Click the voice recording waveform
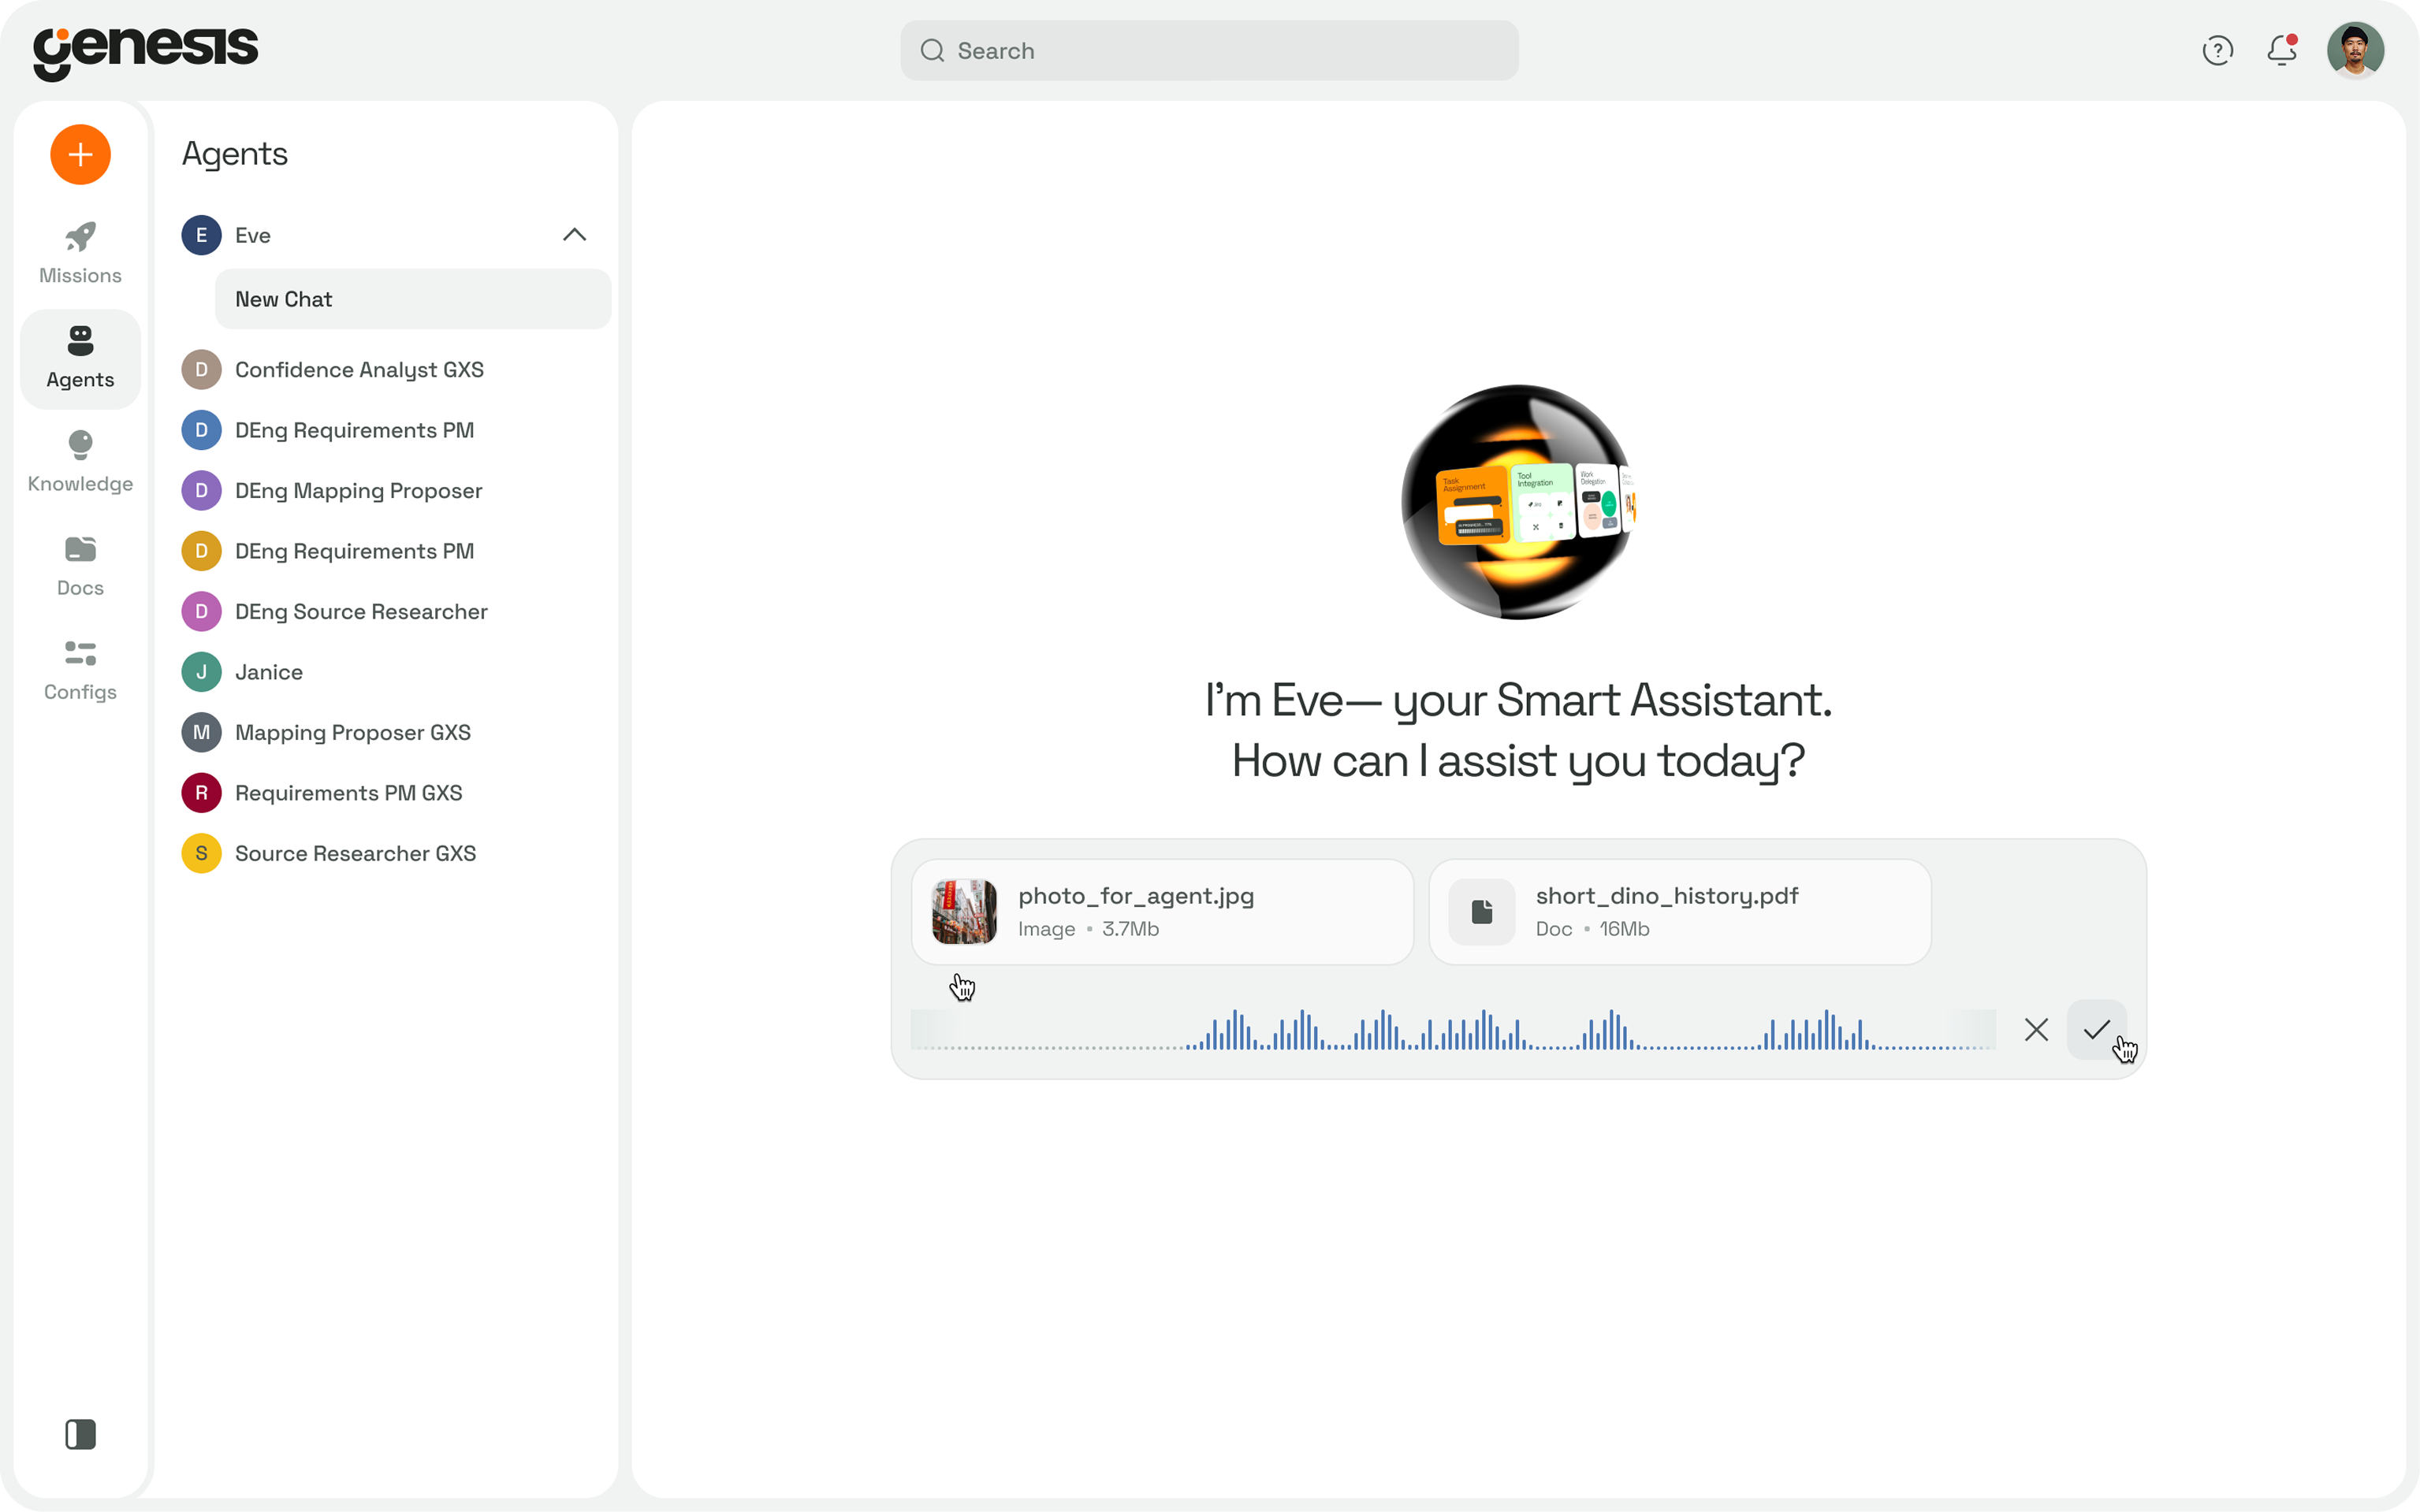The height and width of the screenshot is (1512, 2420). coord(1453,1030)
